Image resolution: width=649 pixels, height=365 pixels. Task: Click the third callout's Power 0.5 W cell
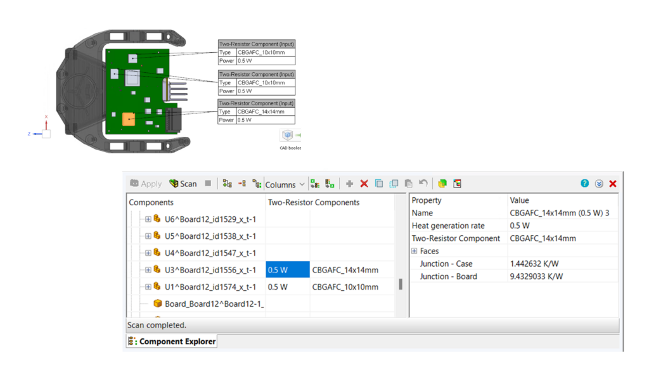266,120
